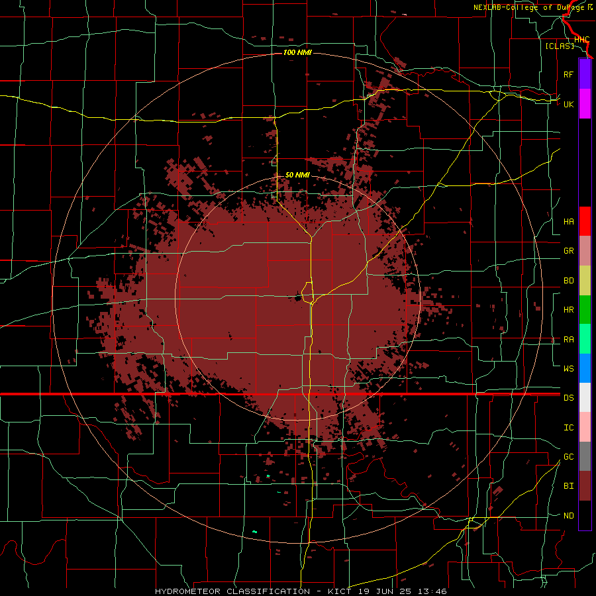Click the mint green RA legend swatch
Screen dimensions: 596x596
click(585, 339)
